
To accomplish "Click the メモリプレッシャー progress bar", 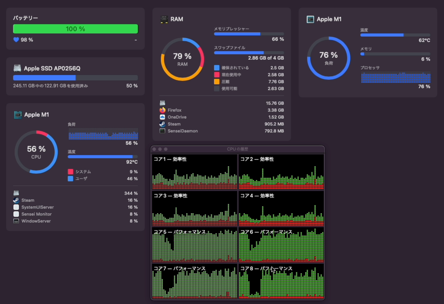I will point(249,34).
